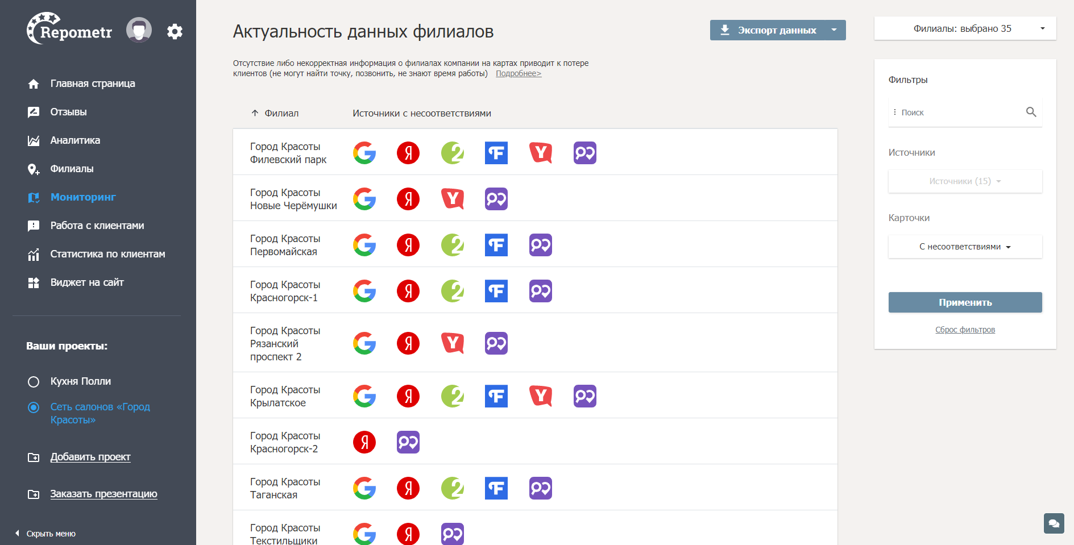The width and height of the screenshot is (1074, 545).
Task: Select the Город Красоты Первомайская branch name
Action: 285,245
